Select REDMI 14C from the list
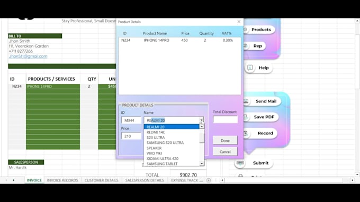Screen dimensions: 360x202 [172, 132]
